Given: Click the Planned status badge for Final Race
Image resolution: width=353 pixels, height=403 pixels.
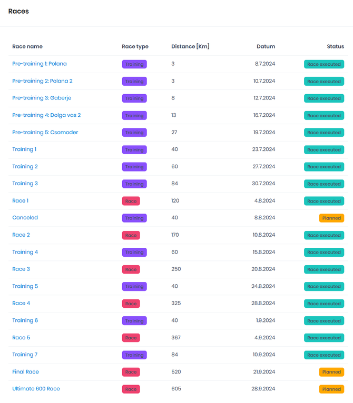Looking at the screenshot, I should pyautogui.click(x=331, y=372).
